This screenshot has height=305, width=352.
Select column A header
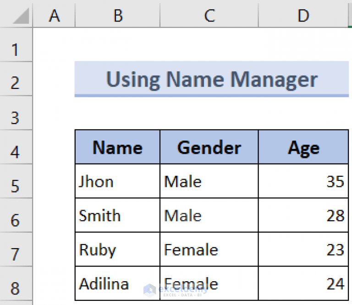[54, 16]
